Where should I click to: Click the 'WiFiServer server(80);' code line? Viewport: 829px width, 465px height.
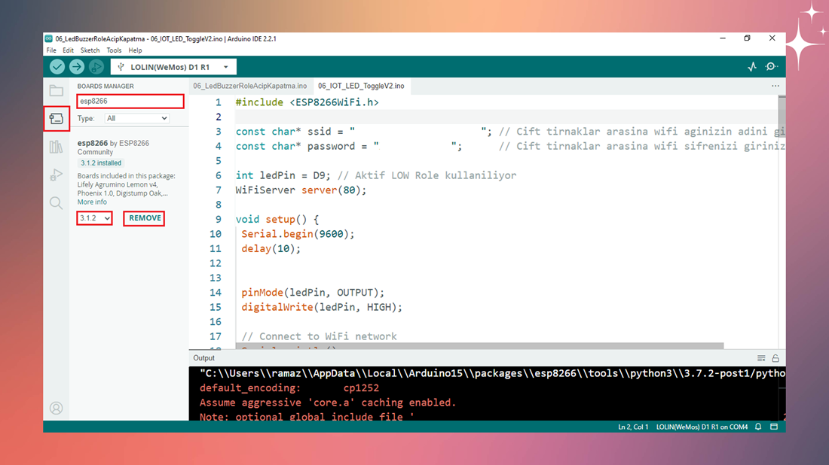[x=301, y=190]
